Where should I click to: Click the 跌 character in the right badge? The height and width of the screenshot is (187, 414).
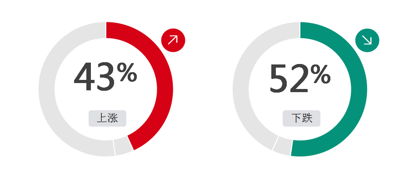pyautogui.click(x=307, y=118)
